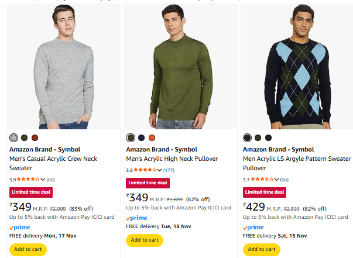This screenshot has height=258, width=353.
Task: Open the 177 reviews link
Action: point(169,170)
